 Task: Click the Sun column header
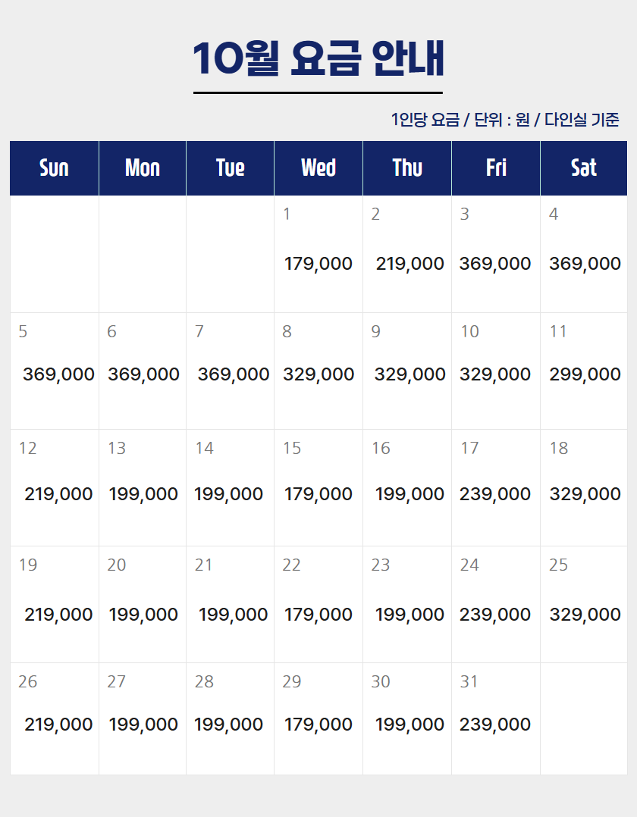(x=54, y=167)
